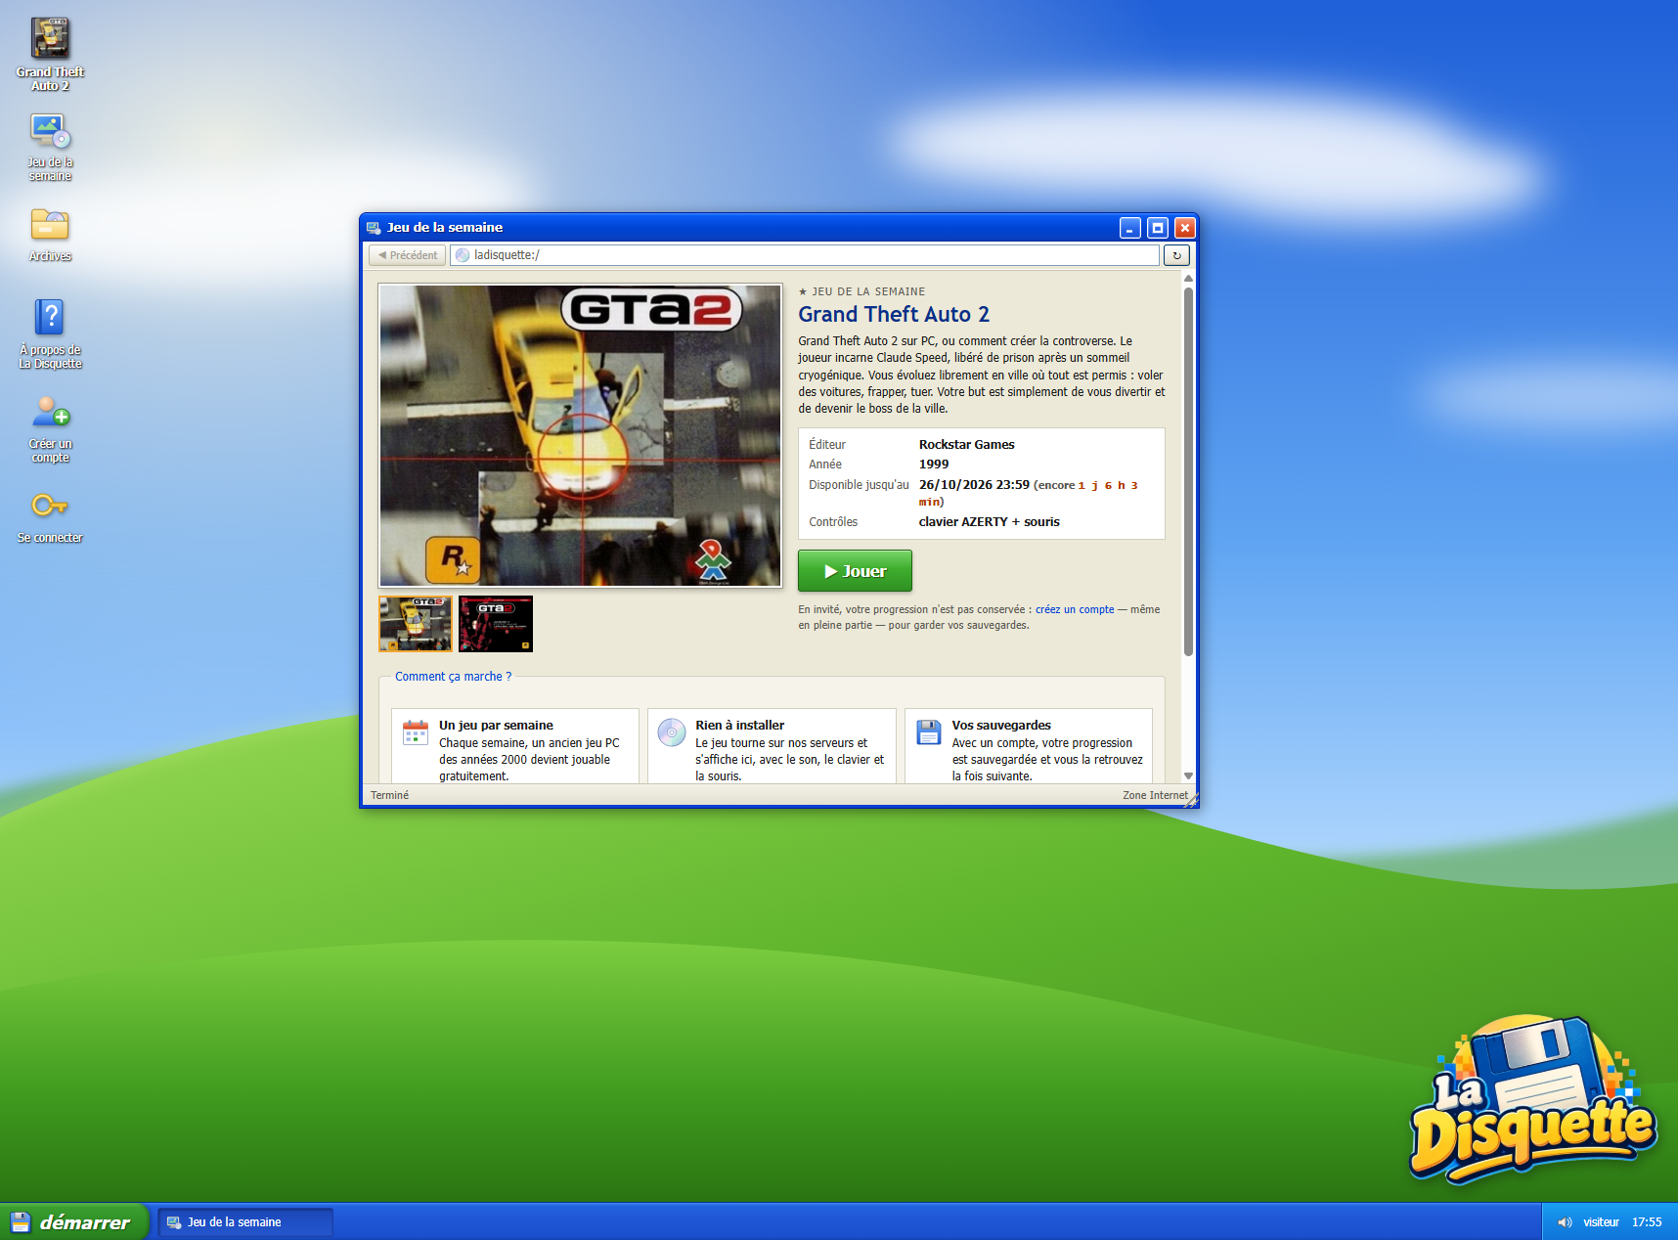Close the Jeu de la semaine window
The image size is (1678, 1240).
(x=1185, y=228)
